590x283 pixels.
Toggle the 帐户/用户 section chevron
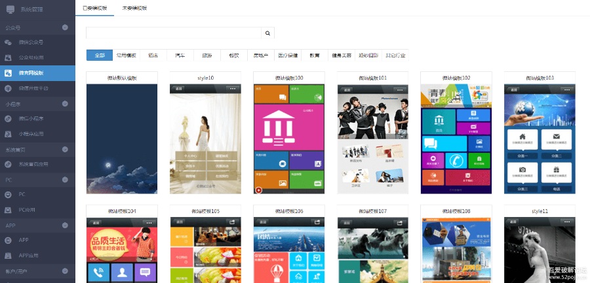[65, 271]
